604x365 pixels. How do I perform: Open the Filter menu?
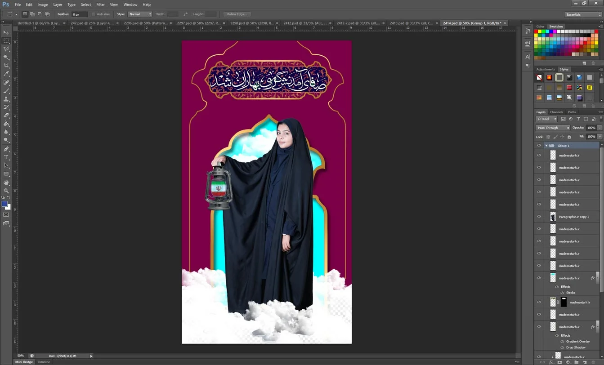100,4
